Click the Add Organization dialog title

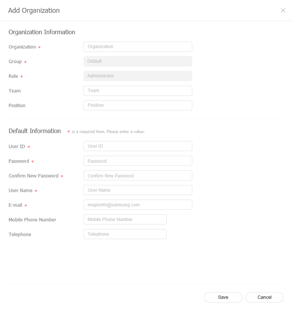point(34,11)
